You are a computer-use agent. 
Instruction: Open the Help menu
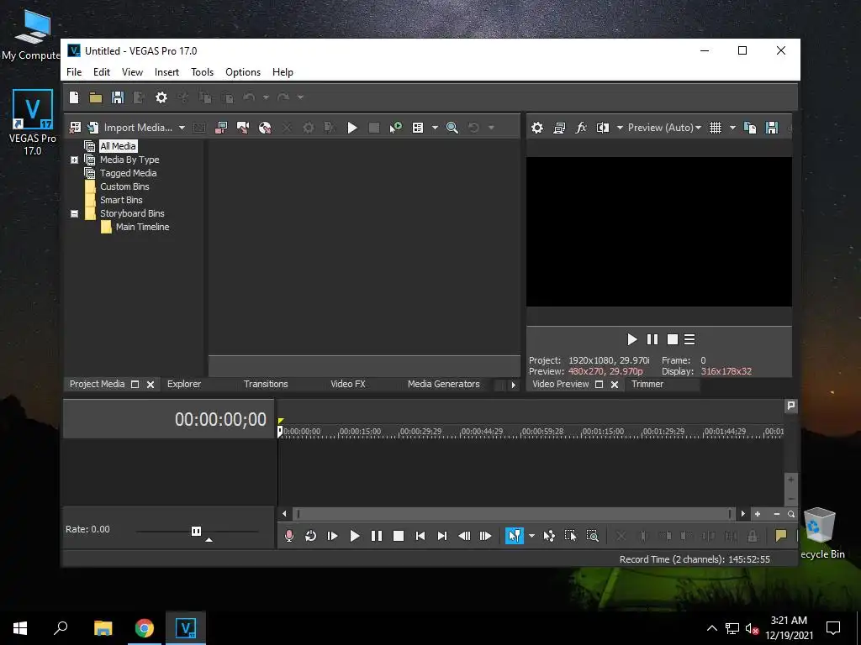pos(283,72)
